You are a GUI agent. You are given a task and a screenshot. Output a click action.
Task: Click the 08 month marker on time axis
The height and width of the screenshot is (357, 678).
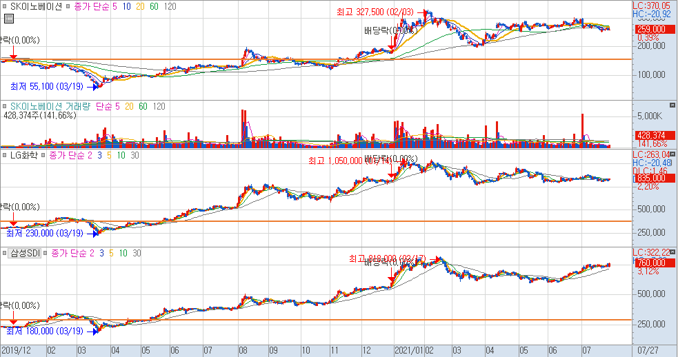point(243,351)
